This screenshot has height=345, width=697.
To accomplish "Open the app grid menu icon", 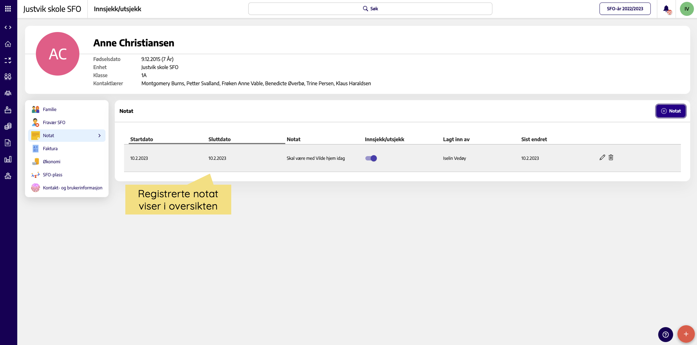I will tap(8, 9).
